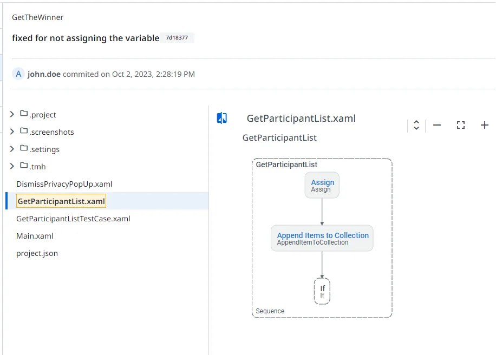The image size is (496, 355).
Task: Click the Sequence container in GetParticipantList
Action: pyautogui.click(x=270, y=311)
